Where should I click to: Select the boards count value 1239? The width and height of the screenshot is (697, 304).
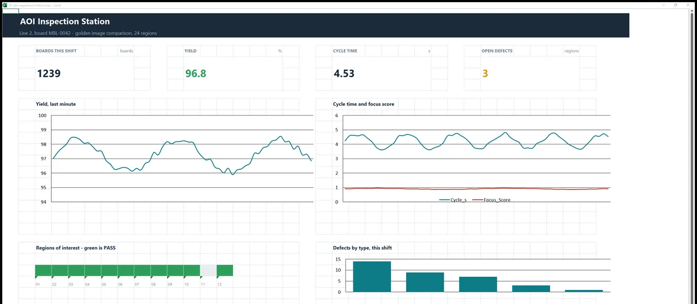click(48, 73)
